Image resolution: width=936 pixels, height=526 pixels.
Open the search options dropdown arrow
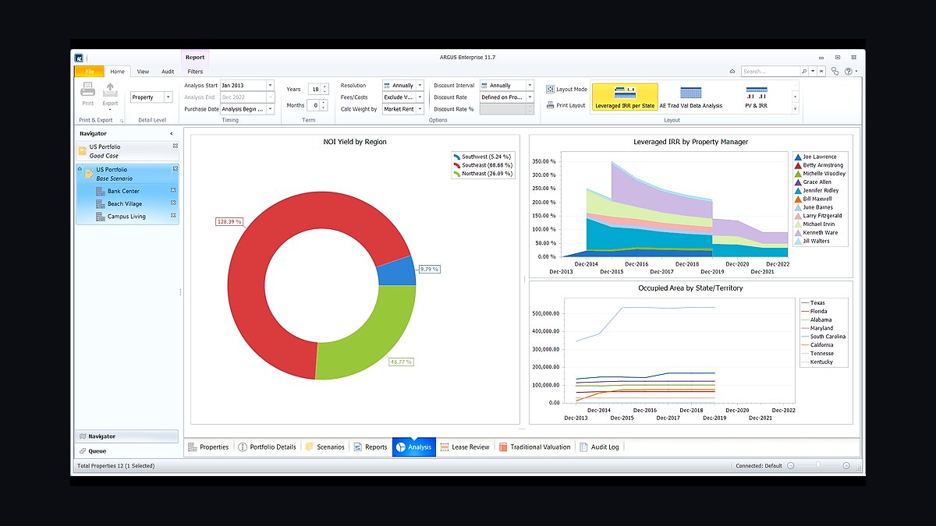tap(813, 71)
